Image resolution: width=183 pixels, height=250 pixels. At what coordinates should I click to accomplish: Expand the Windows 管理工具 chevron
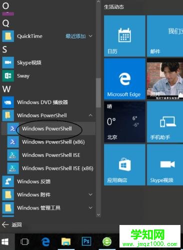pos(90,207)
